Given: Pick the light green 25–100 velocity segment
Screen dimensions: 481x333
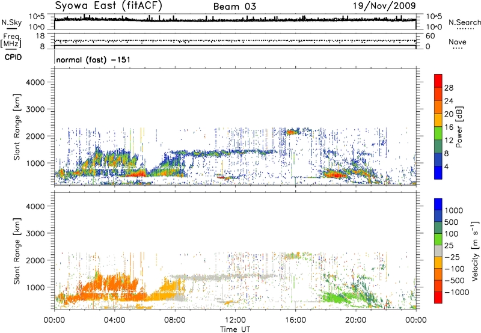Looking at the screenshot, I should click(x=438, y=239).
